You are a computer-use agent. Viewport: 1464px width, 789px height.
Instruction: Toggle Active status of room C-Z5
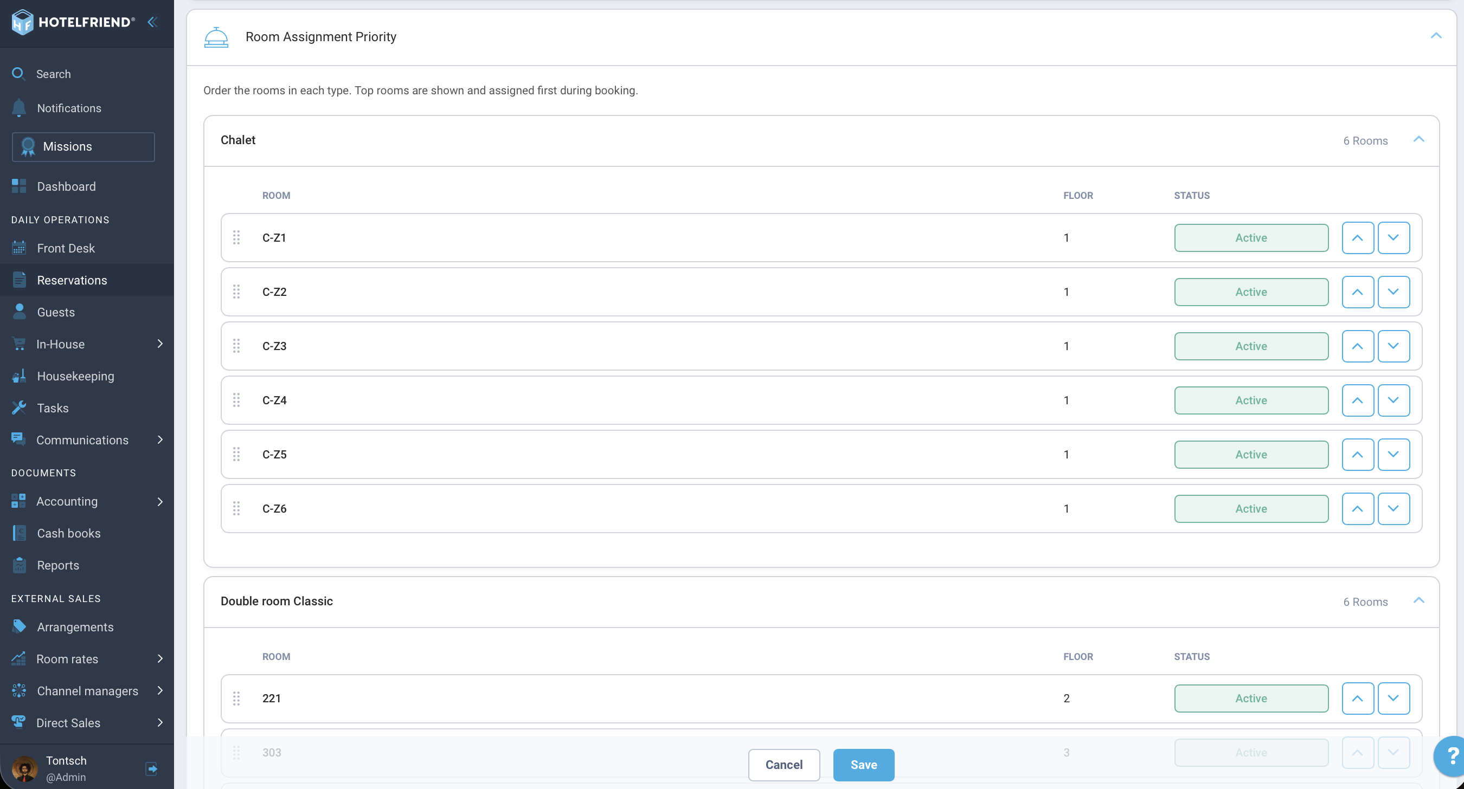[x=1251, y=455]
